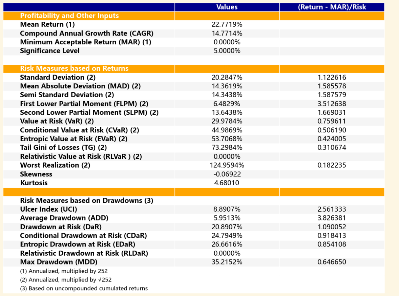Click the Compound Annual Growth Rate label
The image size is (399, 296).
pos(87,33)
